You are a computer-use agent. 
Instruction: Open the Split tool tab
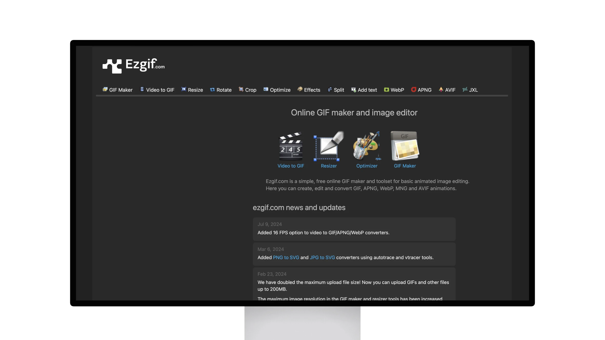(x=339, y=90)
